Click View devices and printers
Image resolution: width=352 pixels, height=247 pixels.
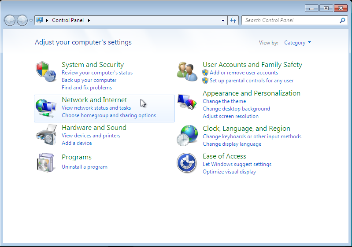[91, 136]
